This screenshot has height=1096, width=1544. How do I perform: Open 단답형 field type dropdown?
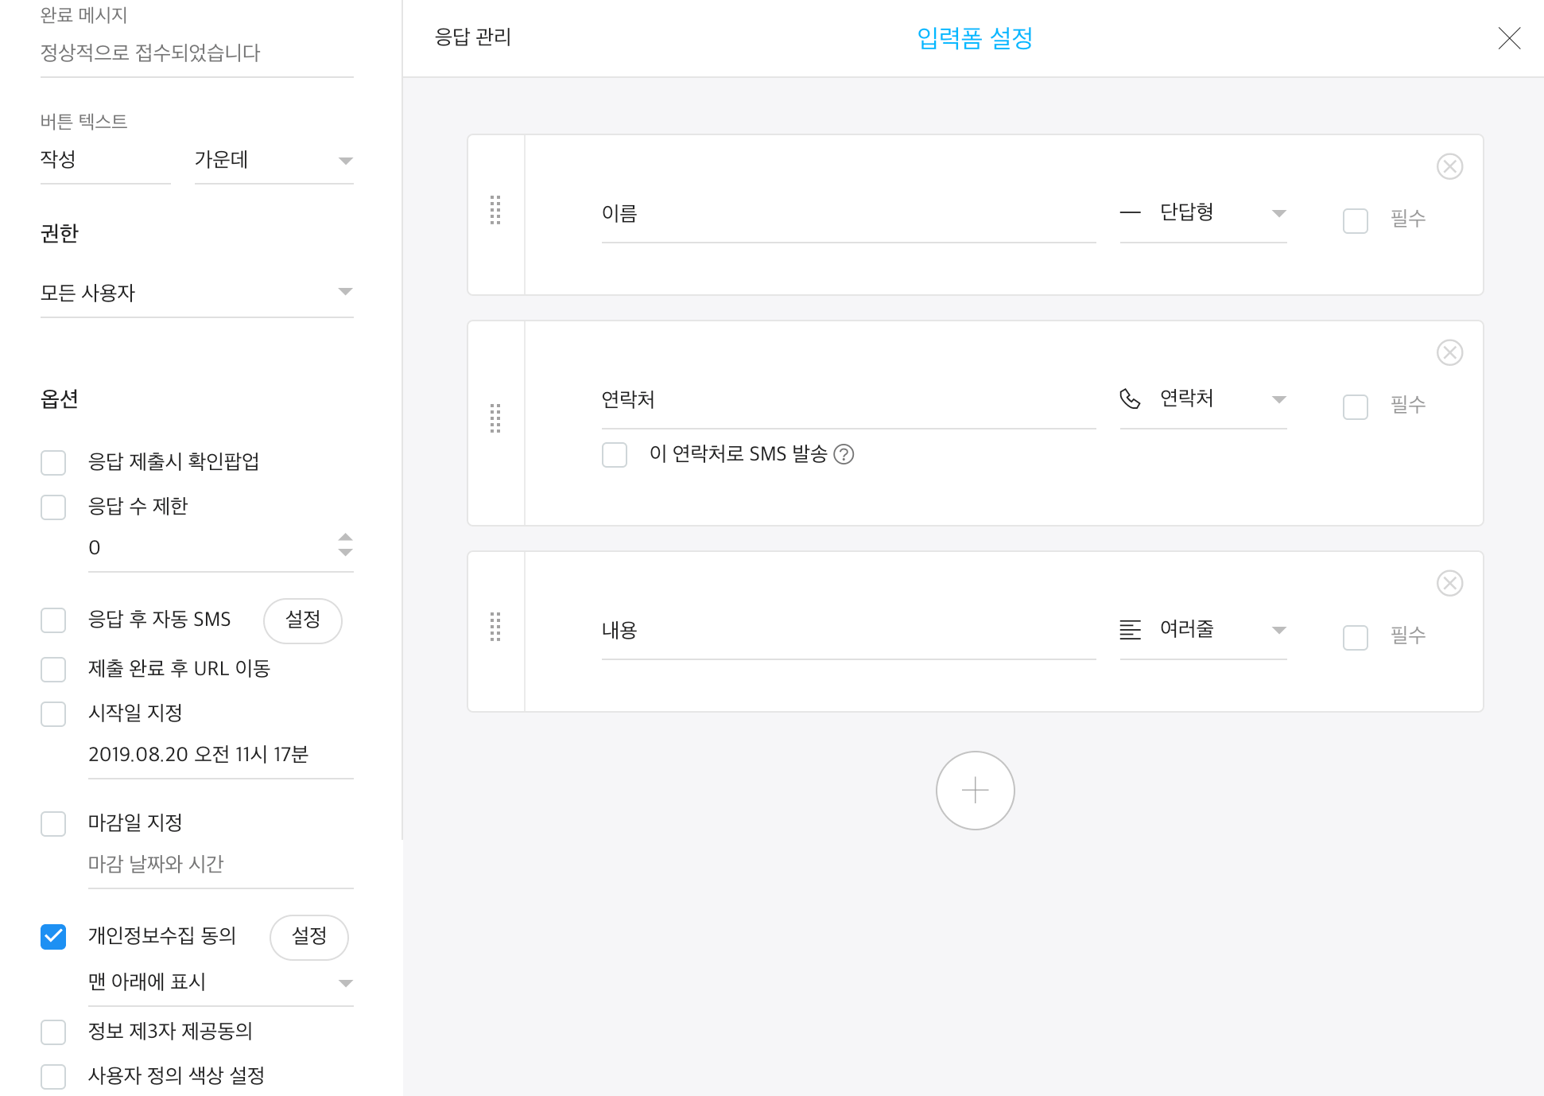[x=1203, y=213]
